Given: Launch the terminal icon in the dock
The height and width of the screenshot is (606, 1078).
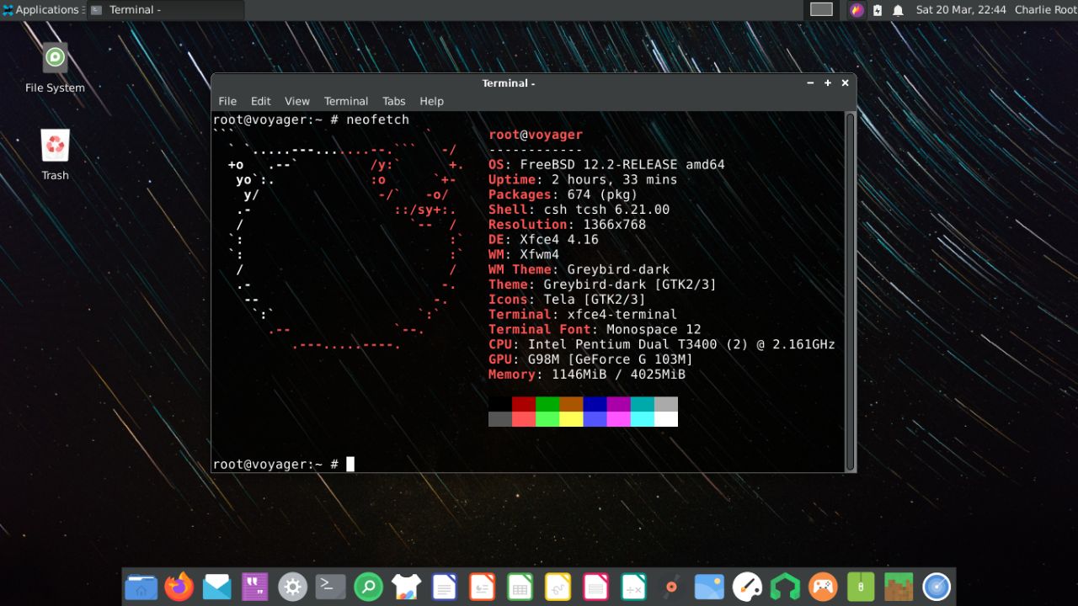Looking at the screenshot, I should point(331,587).
